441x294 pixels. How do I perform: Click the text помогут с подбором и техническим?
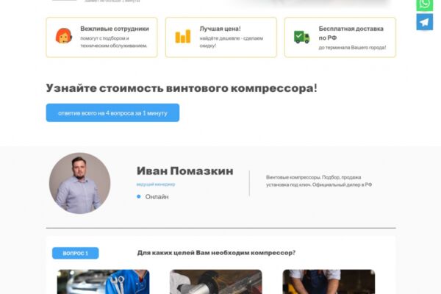pyautogui.click(x=114, y=42)
